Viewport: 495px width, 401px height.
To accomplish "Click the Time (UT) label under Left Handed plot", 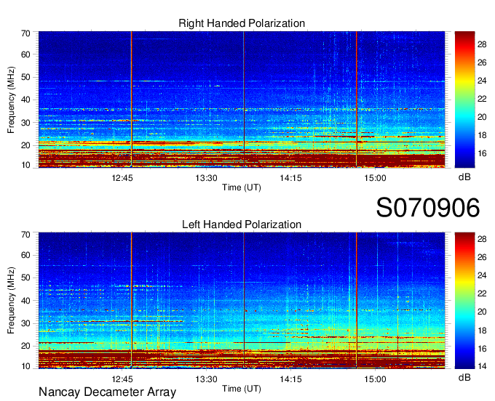I will tap(242, 389).
